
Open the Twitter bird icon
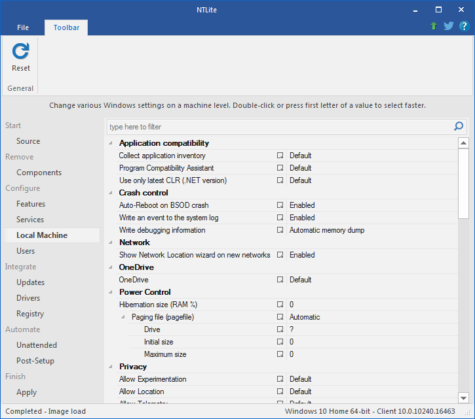pos(449,26)
